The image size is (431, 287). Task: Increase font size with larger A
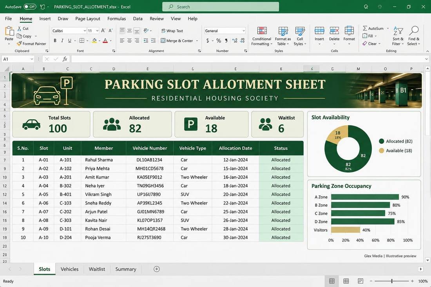click(x=103, y=31)
